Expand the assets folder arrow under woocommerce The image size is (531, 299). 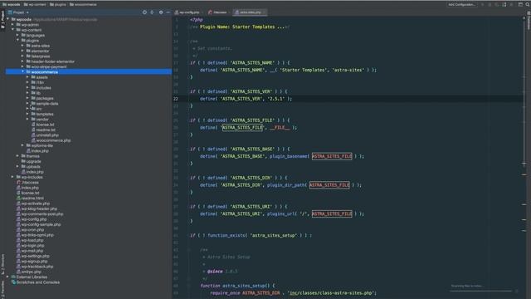click(x=27, y=77)
